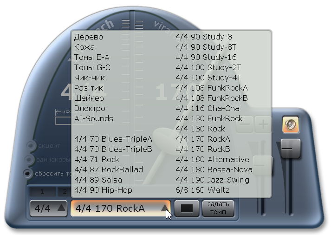The height and width of the screenshot is (235, 331).
Task: Select 4/4 130 FunkRock rhythm
Action: tap(209, 118)
